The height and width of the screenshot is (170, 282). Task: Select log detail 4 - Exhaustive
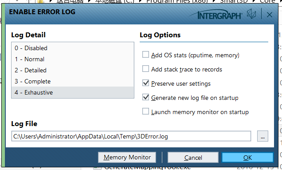(73, 92)
